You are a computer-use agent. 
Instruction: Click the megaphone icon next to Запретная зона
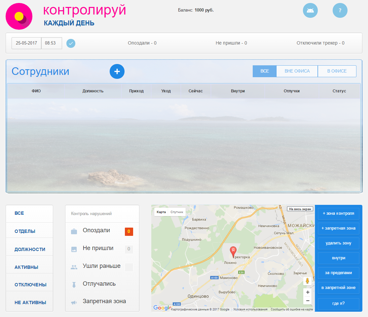coord(74,302)
